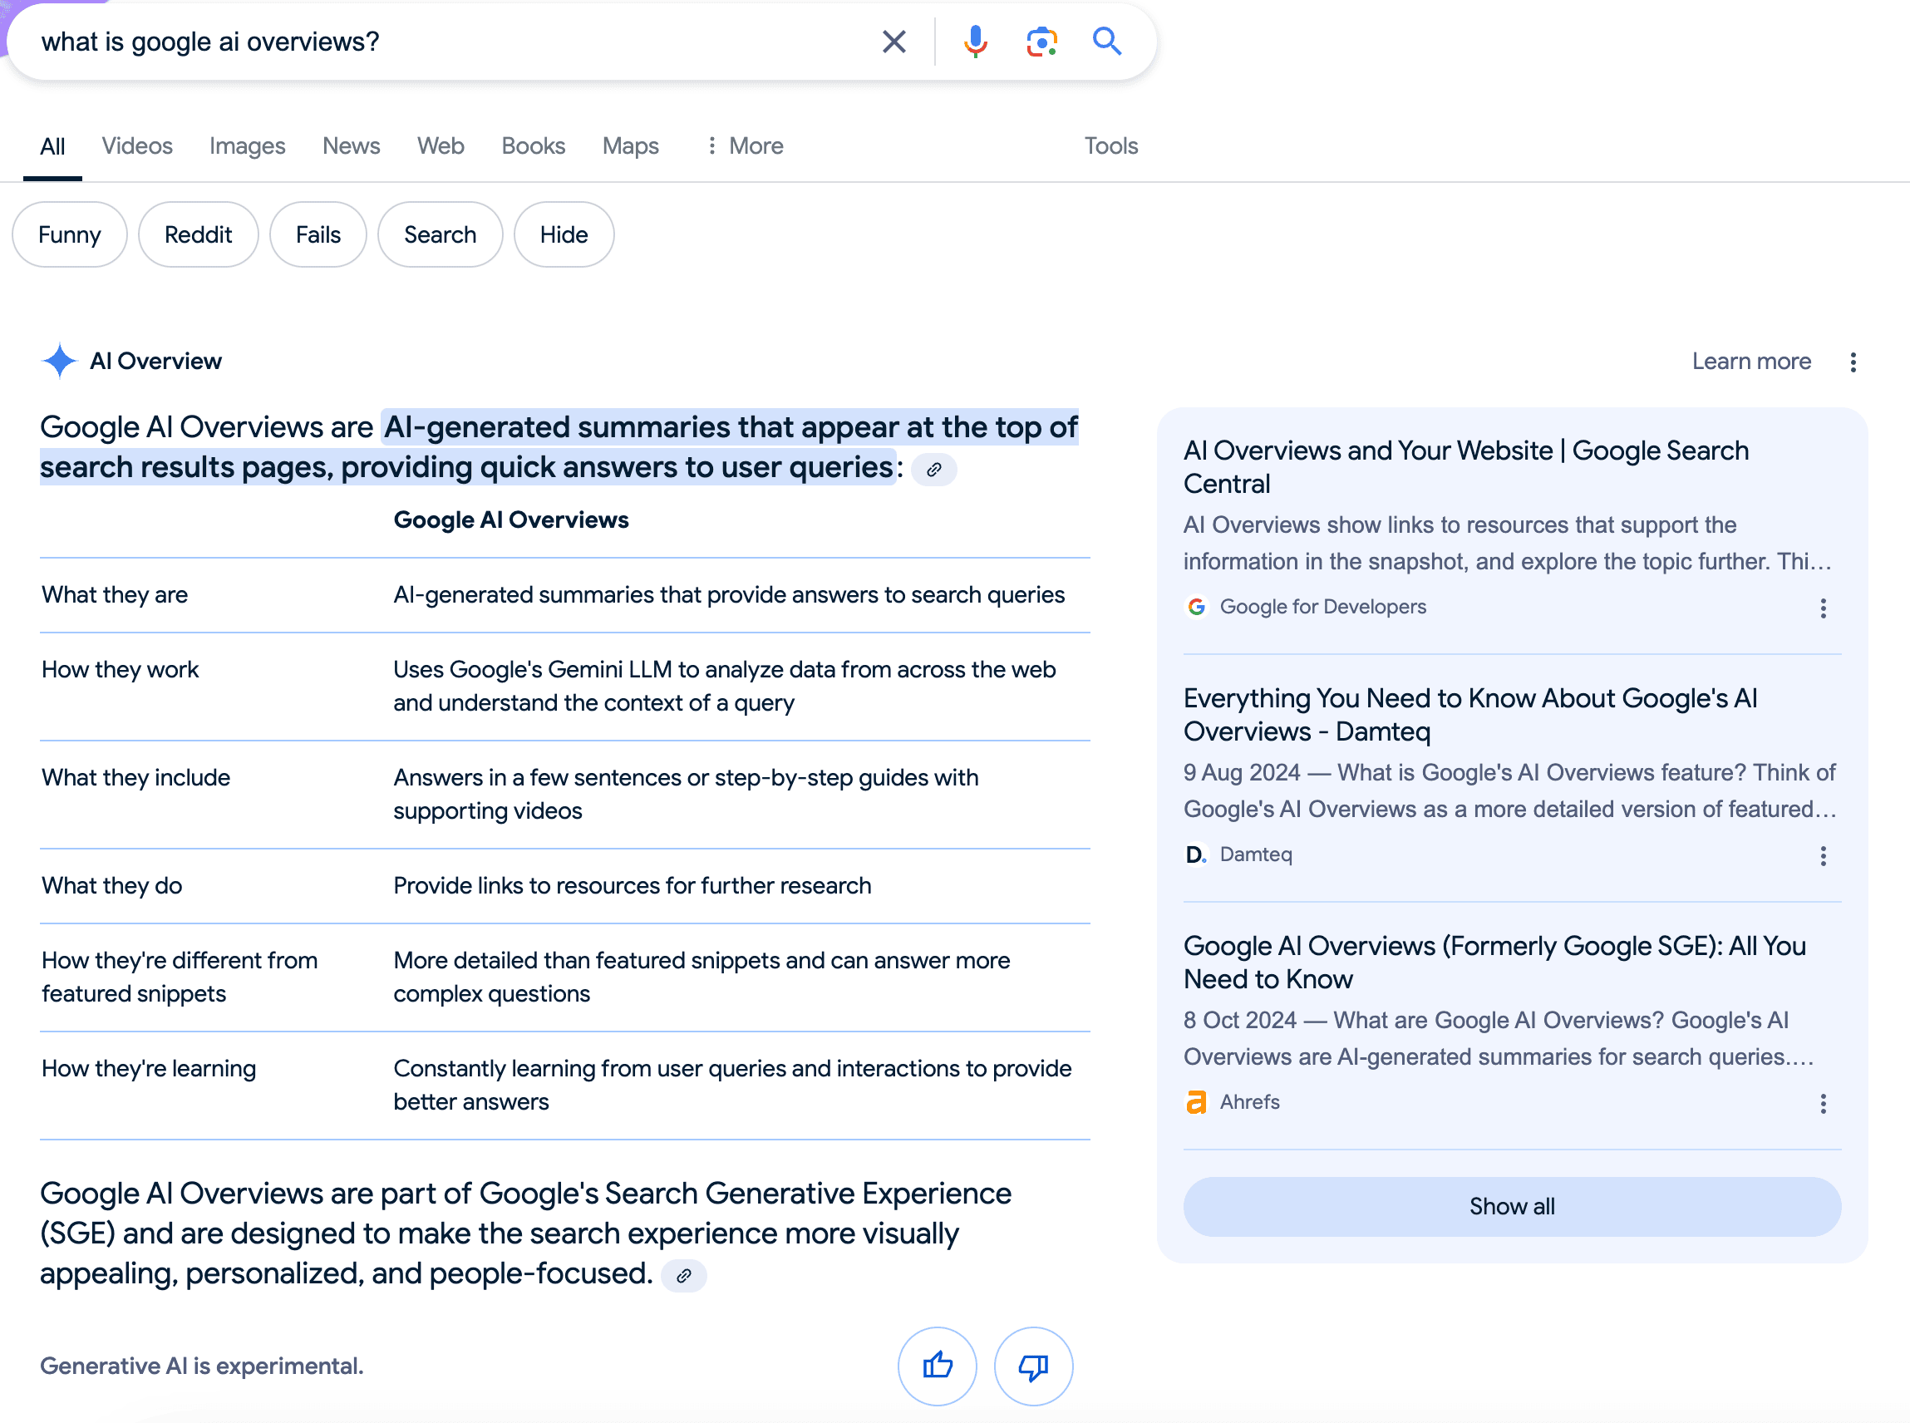Click the 'Google AI Overviews' table header
Screen dimensions: 1910x1423
click(510, 520)
